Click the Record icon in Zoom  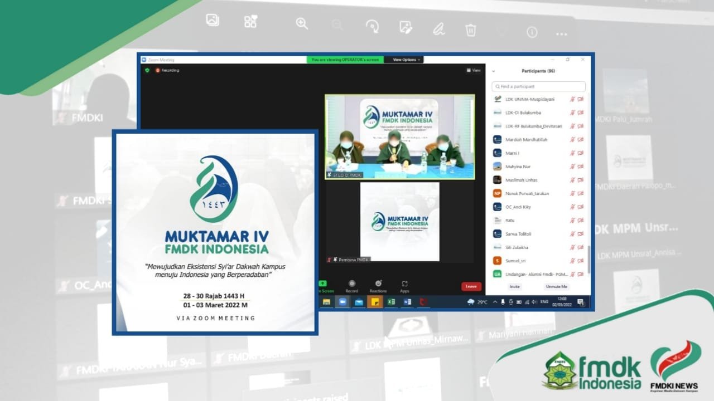352,286
